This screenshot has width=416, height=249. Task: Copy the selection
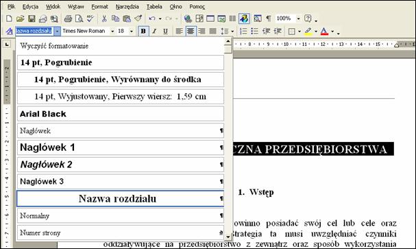tap(115, 19)
